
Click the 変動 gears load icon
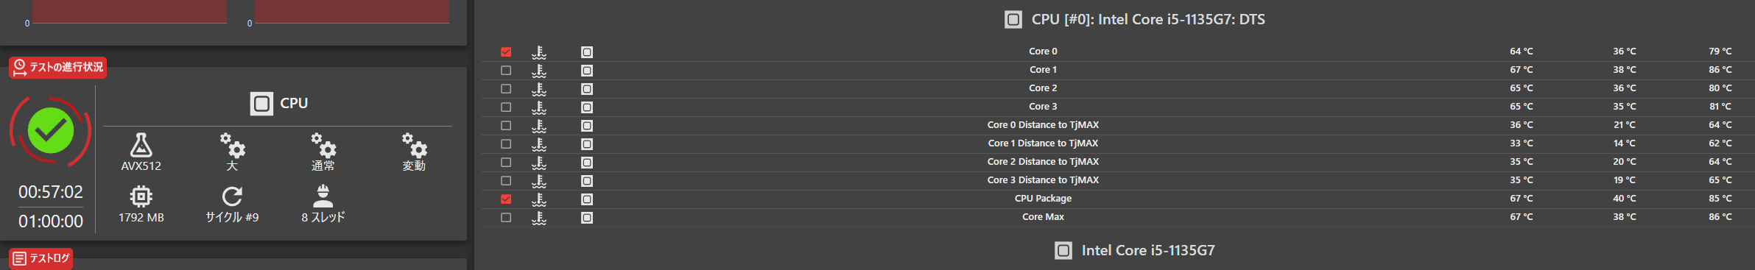click(414, 145)
